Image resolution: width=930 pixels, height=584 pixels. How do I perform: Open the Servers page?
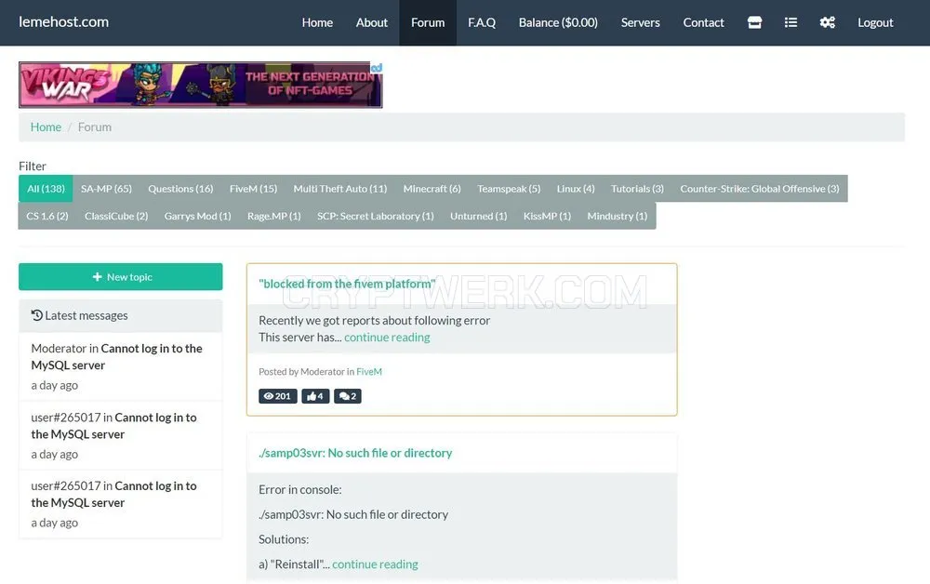[x=641, y=22]
